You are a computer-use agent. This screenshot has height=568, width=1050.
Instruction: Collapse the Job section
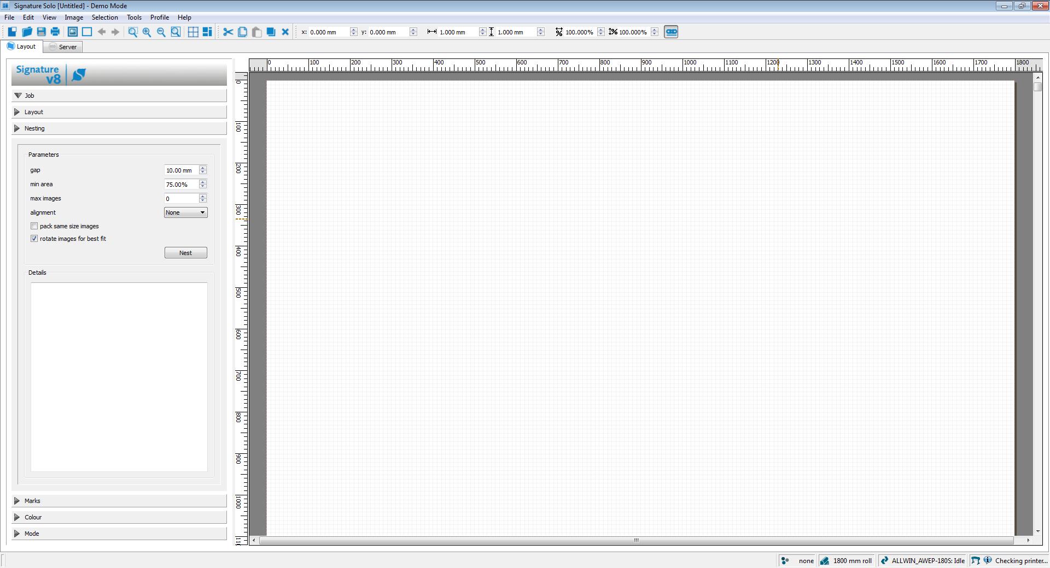click(119, 96)
